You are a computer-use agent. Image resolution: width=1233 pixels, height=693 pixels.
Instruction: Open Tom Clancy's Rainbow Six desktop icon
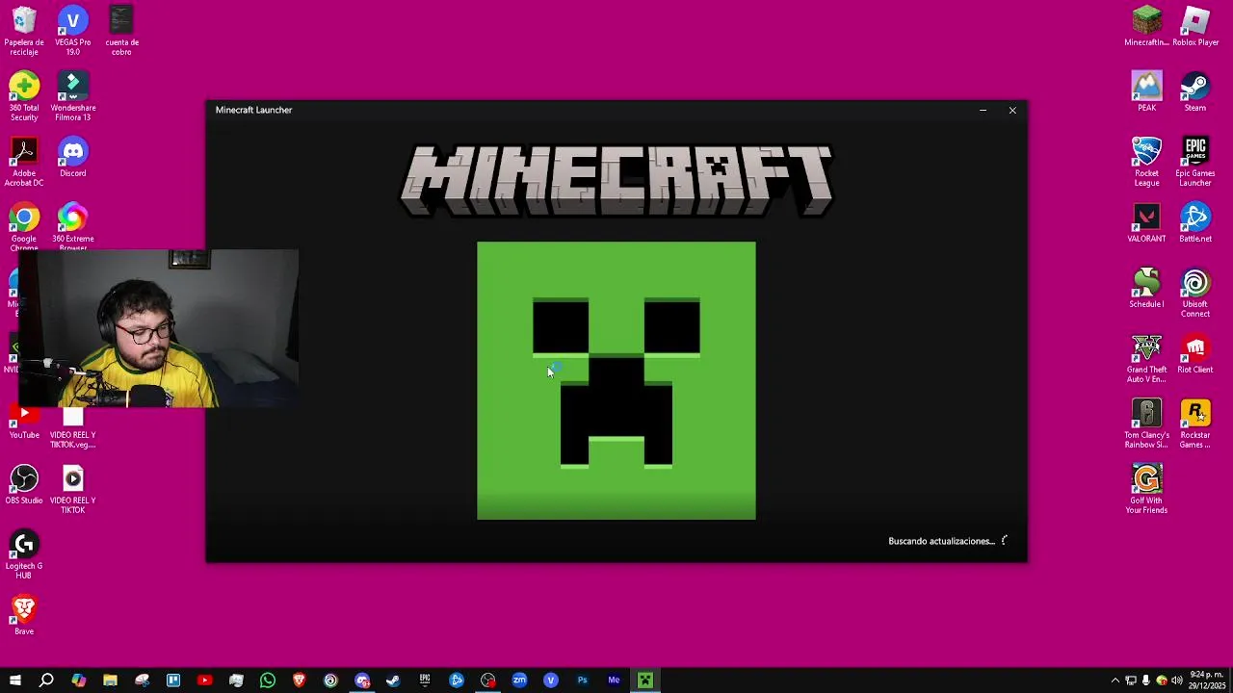click(x=1146, y=423)
